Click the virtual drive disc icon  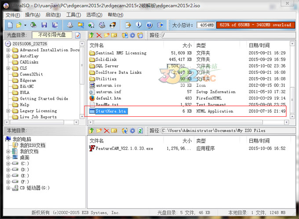click(x=102, y=25)
